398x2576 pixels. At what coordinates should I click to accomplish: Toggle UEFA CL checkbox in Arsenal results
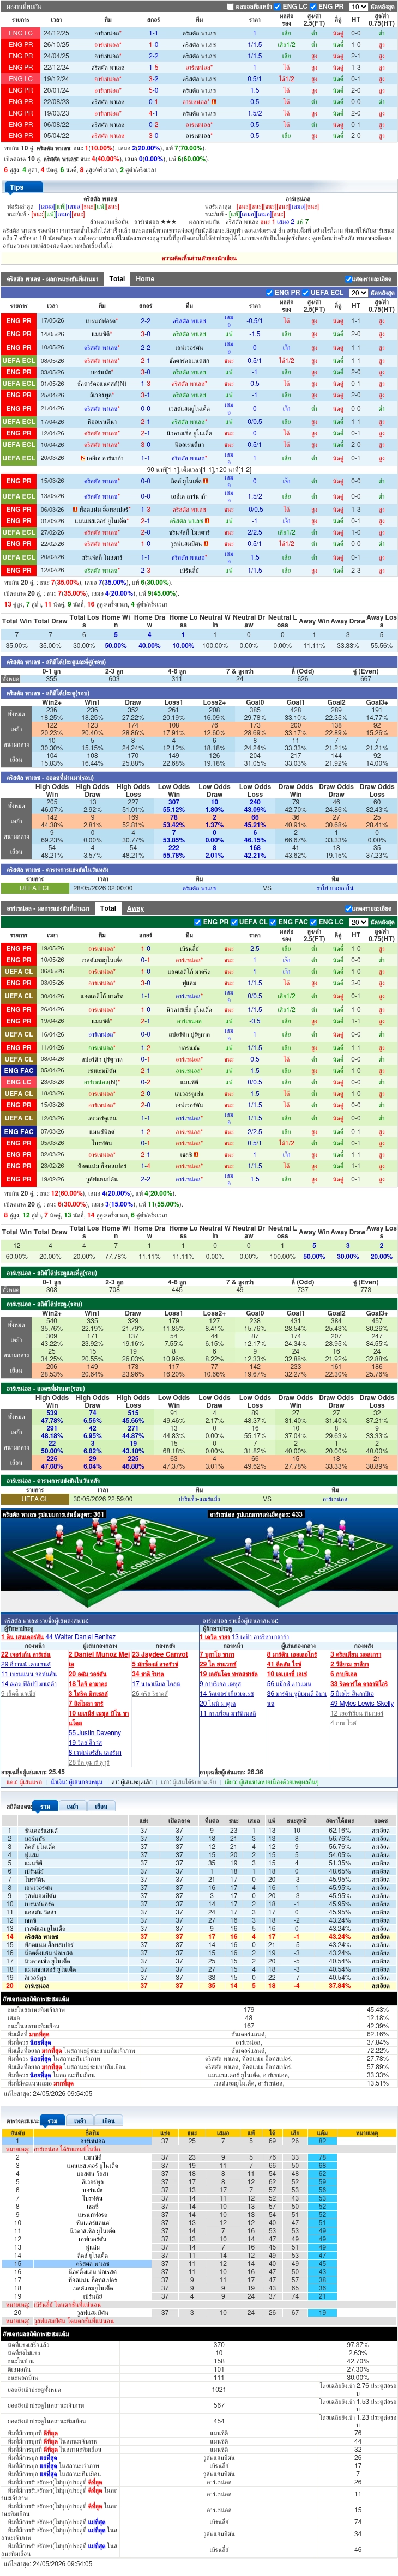[234, 922]
